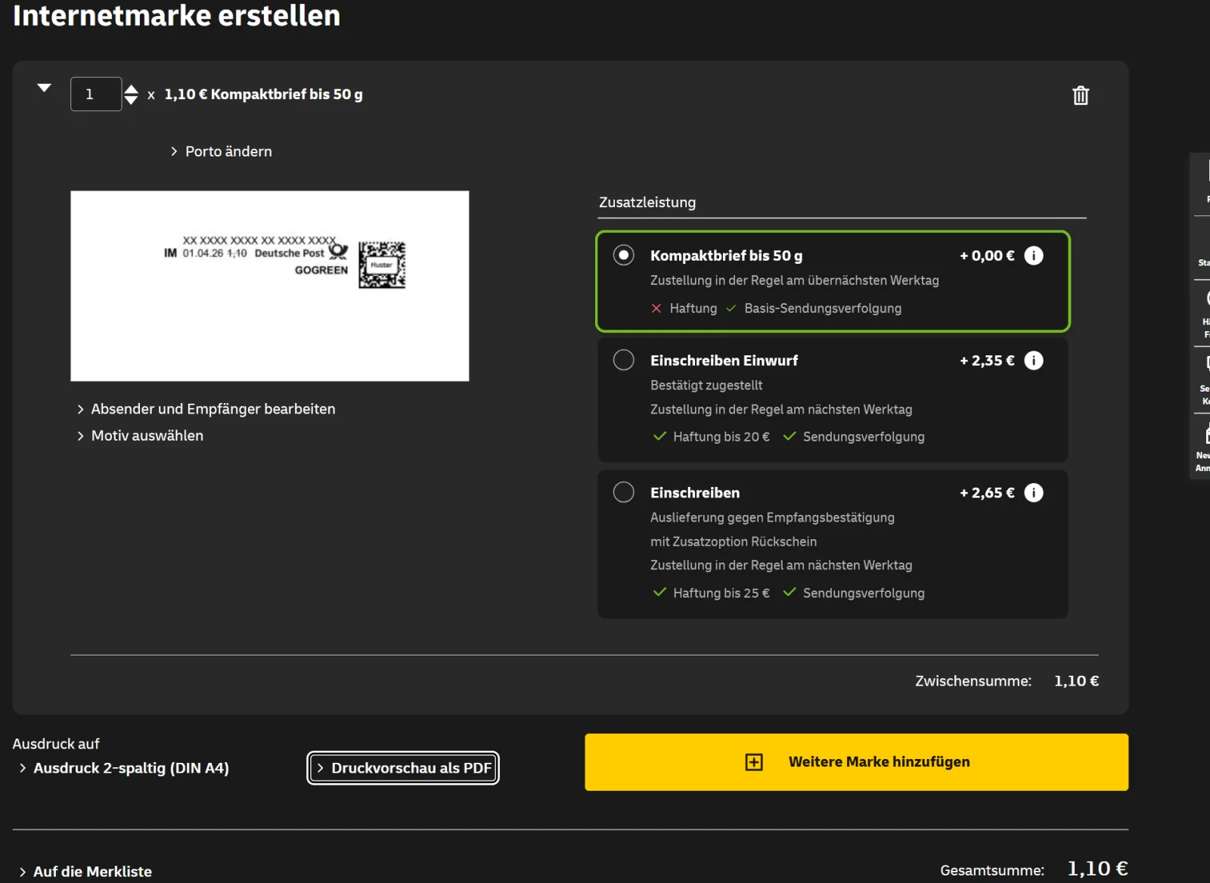Delete the Kompaktbrief stamp with trash icon
Screen dimensions: 1210x883
point(1081,95)
